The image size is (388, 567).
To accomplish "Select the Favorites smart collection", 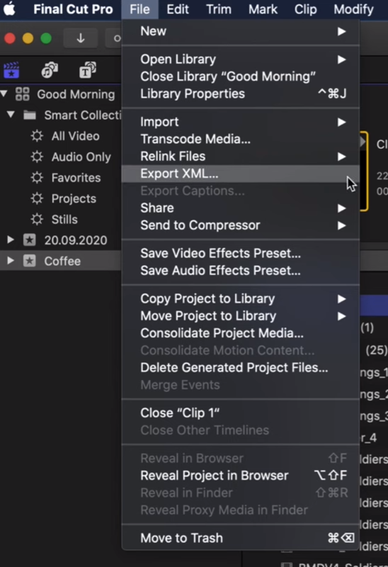I will [76, 178].
